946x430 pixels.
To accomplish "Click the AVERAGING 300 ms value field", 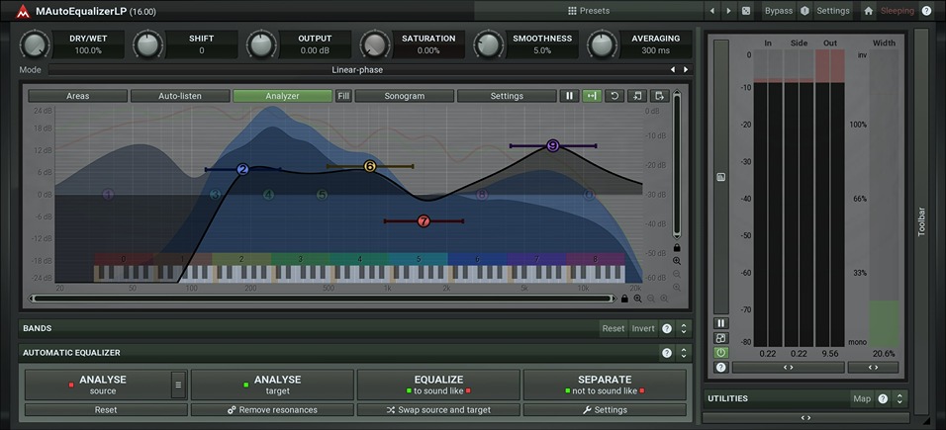I will [655, 50].
